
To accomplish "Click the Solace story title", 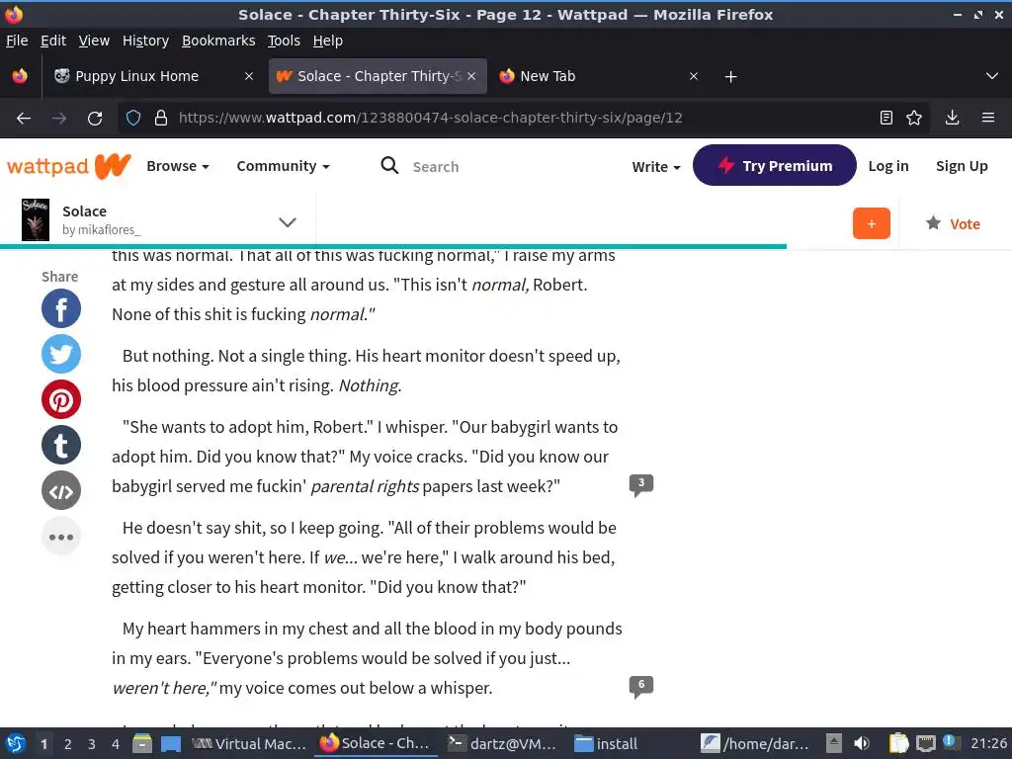I will [85, 211].
